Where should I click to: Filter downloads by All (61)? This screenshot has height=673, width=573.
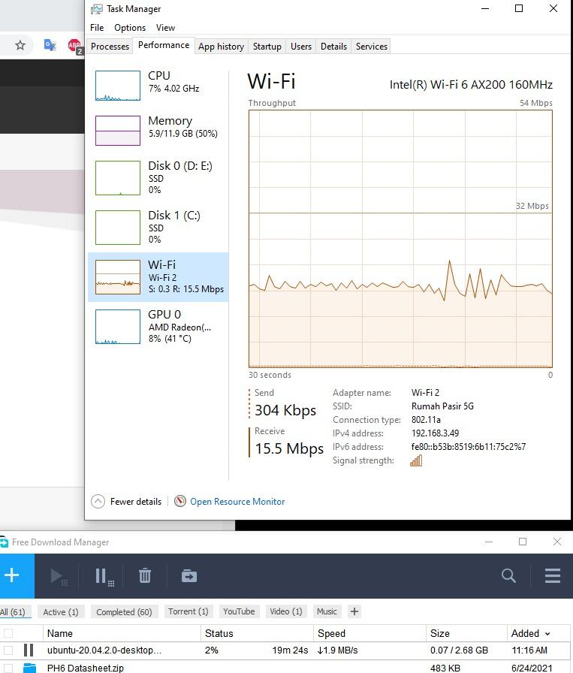pos(14,611)
